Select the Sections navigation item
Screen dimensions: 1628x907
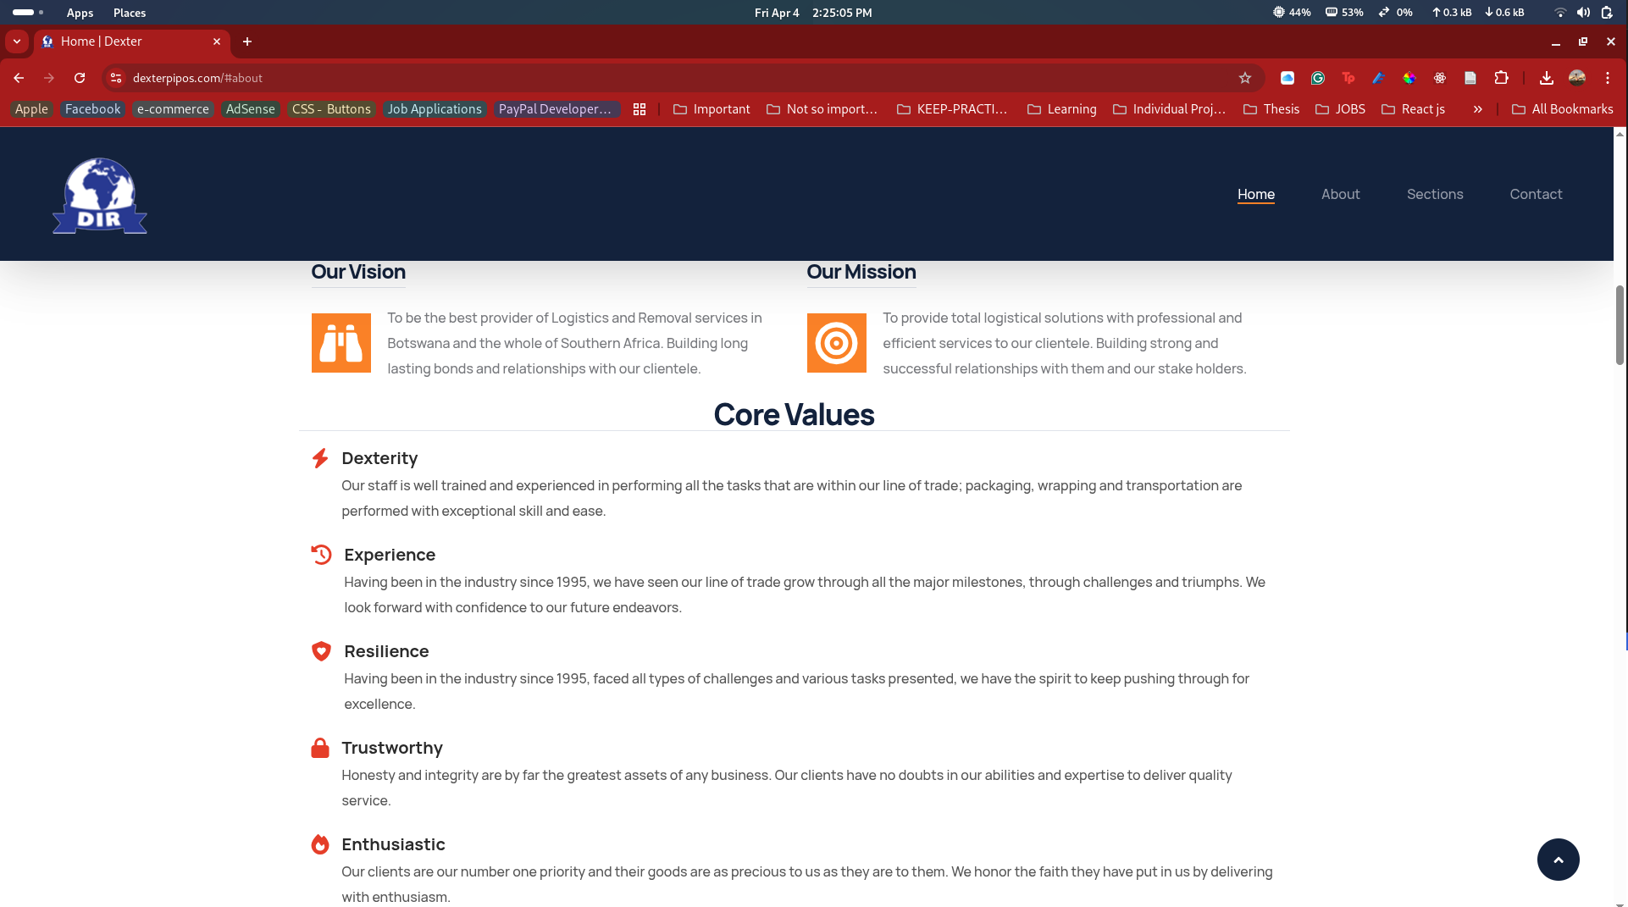1434,194
